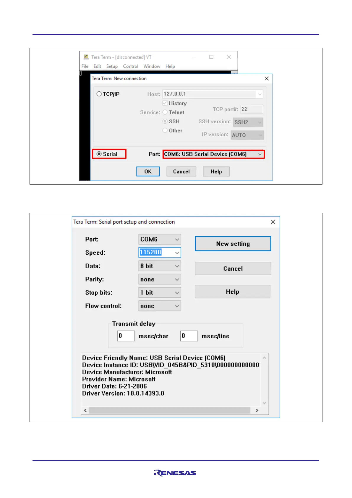Click Help in Serial port setup dialog
Screen dimensions: 352x498
point(233,292)
